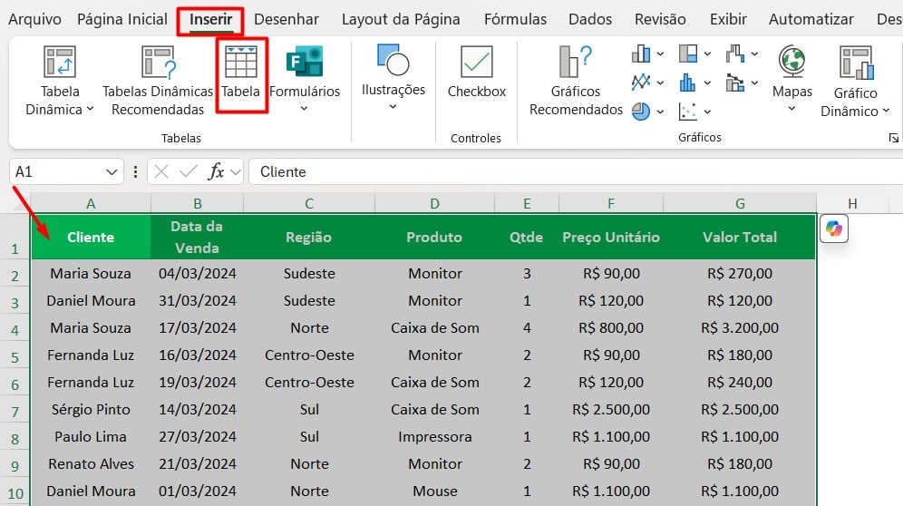Open the Mapas chart button
Screen dimensions: 903x506
pos(791,78)
